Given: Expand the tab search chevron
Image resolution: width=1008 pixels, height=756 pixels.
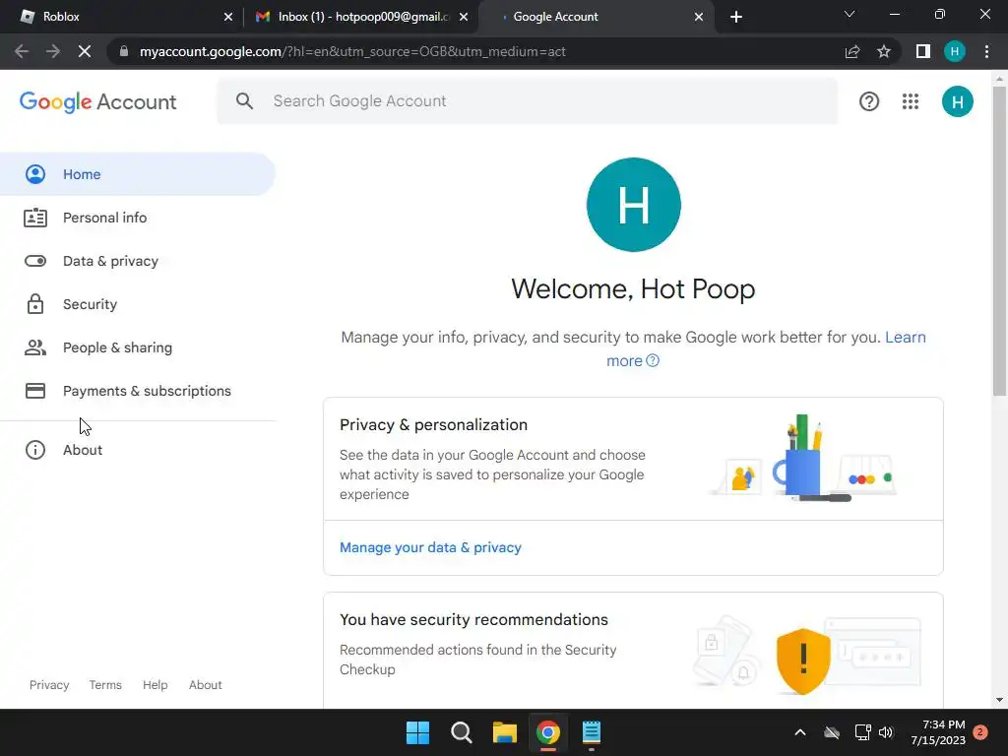Looking at the screenshot, I should point(850,14).
